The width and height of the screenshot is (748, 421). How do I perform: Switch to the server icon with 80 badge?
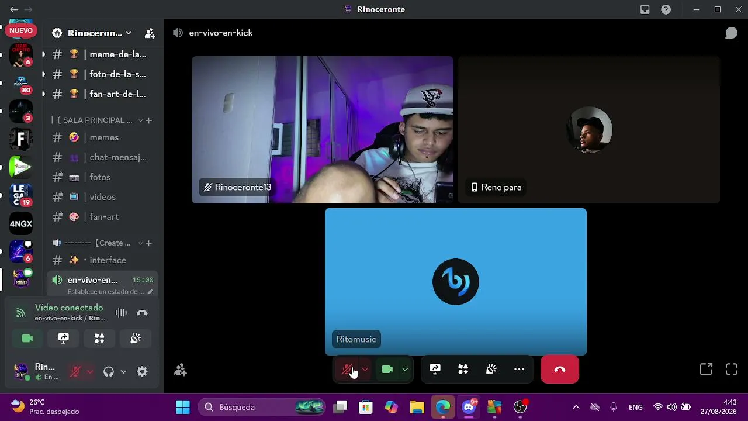click(x=21, y=83)
